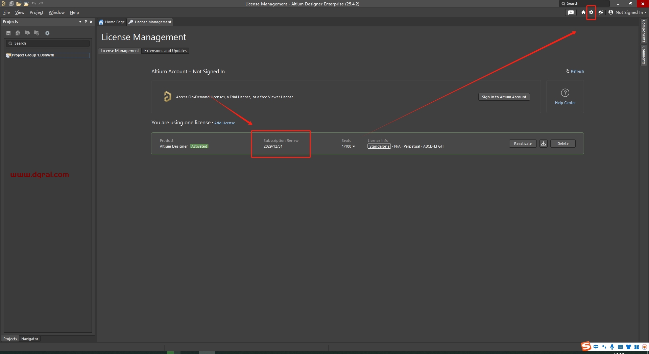The height and width of the screenshot is (354, 649).
Task: Click the Undo arrow in the title bar
Action: tap(34, 4)
